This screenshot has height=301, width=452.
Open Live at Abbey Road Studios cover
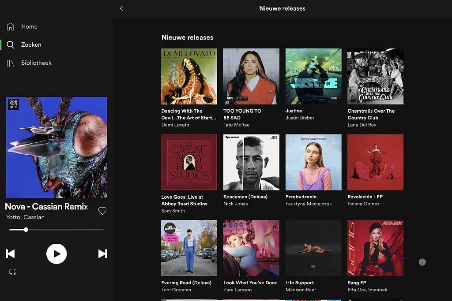click(x=189, y=162)
